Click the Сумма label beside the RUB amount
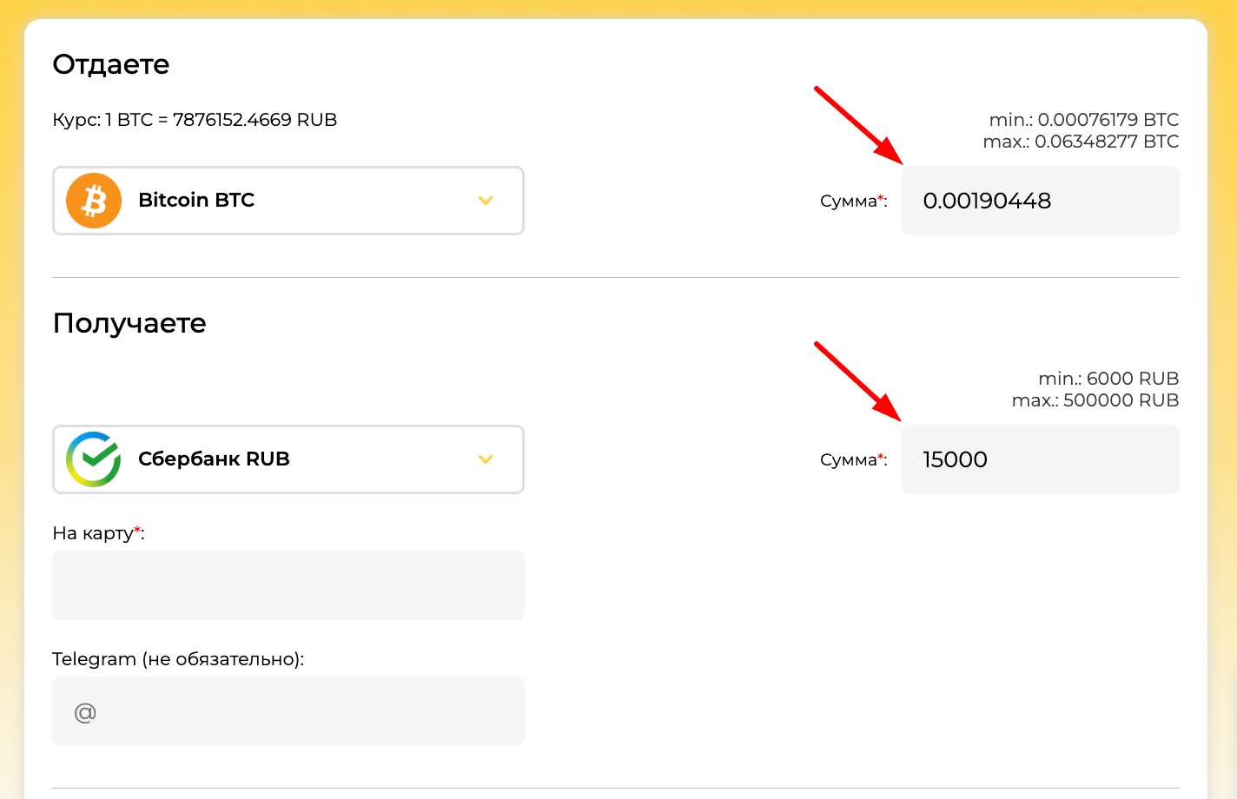1237x799 pixels. click(853, 459)
